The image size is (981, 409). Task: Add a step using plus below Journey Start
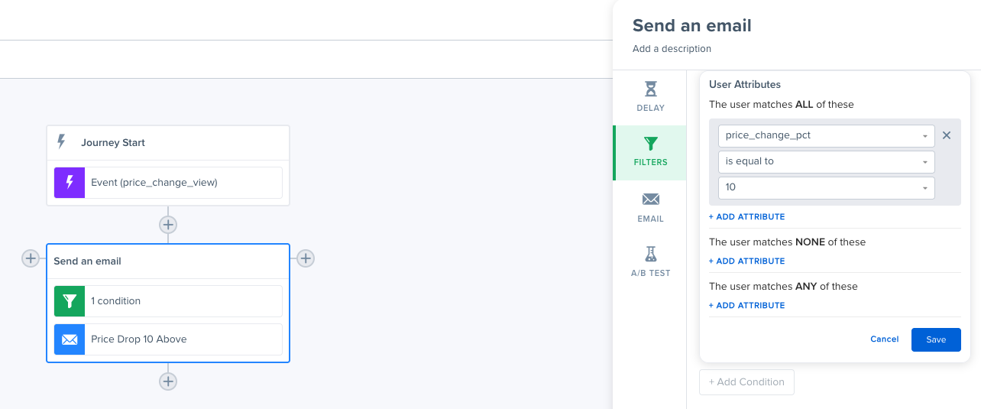(x=168, y=225)
